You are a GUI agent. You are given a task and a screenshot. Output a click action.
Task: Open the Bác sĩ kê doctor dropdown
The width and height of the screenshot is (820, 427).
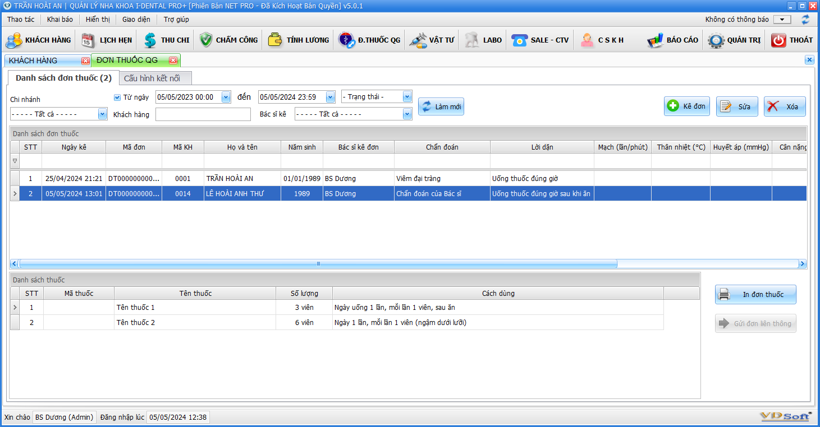pyautogui.click(x=407, y=114)
